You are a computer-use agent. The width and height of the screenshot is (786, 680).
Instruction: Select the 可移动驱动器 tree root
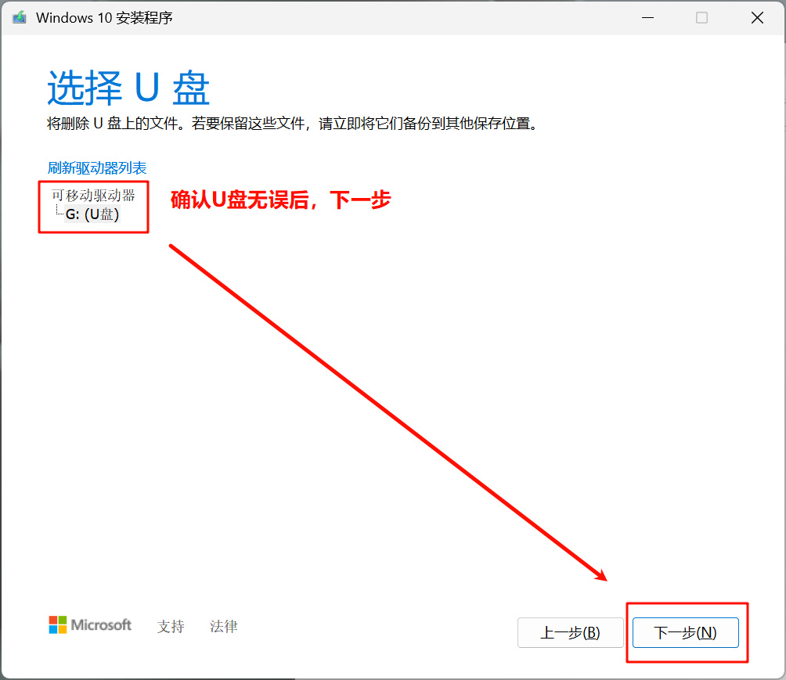(93, 195)
